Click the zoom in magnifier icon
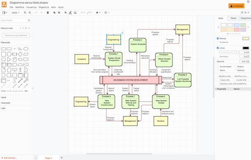 pos(25,12)
